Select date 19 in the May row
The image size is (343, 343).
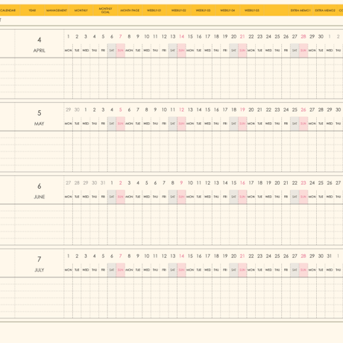tap(242, 110)
